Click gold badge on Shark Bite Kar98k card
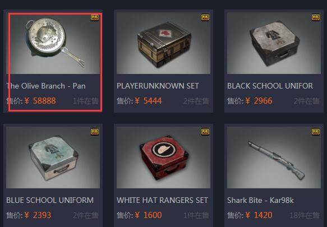 [316, 132]
